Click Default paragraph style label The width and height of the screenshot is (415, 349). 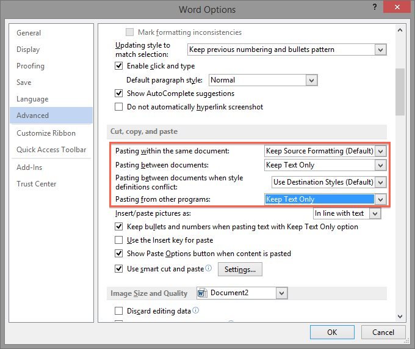point(164,80)
